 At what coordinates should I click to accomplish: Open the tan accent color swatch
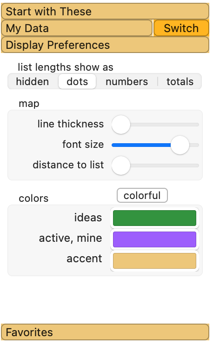154,261
